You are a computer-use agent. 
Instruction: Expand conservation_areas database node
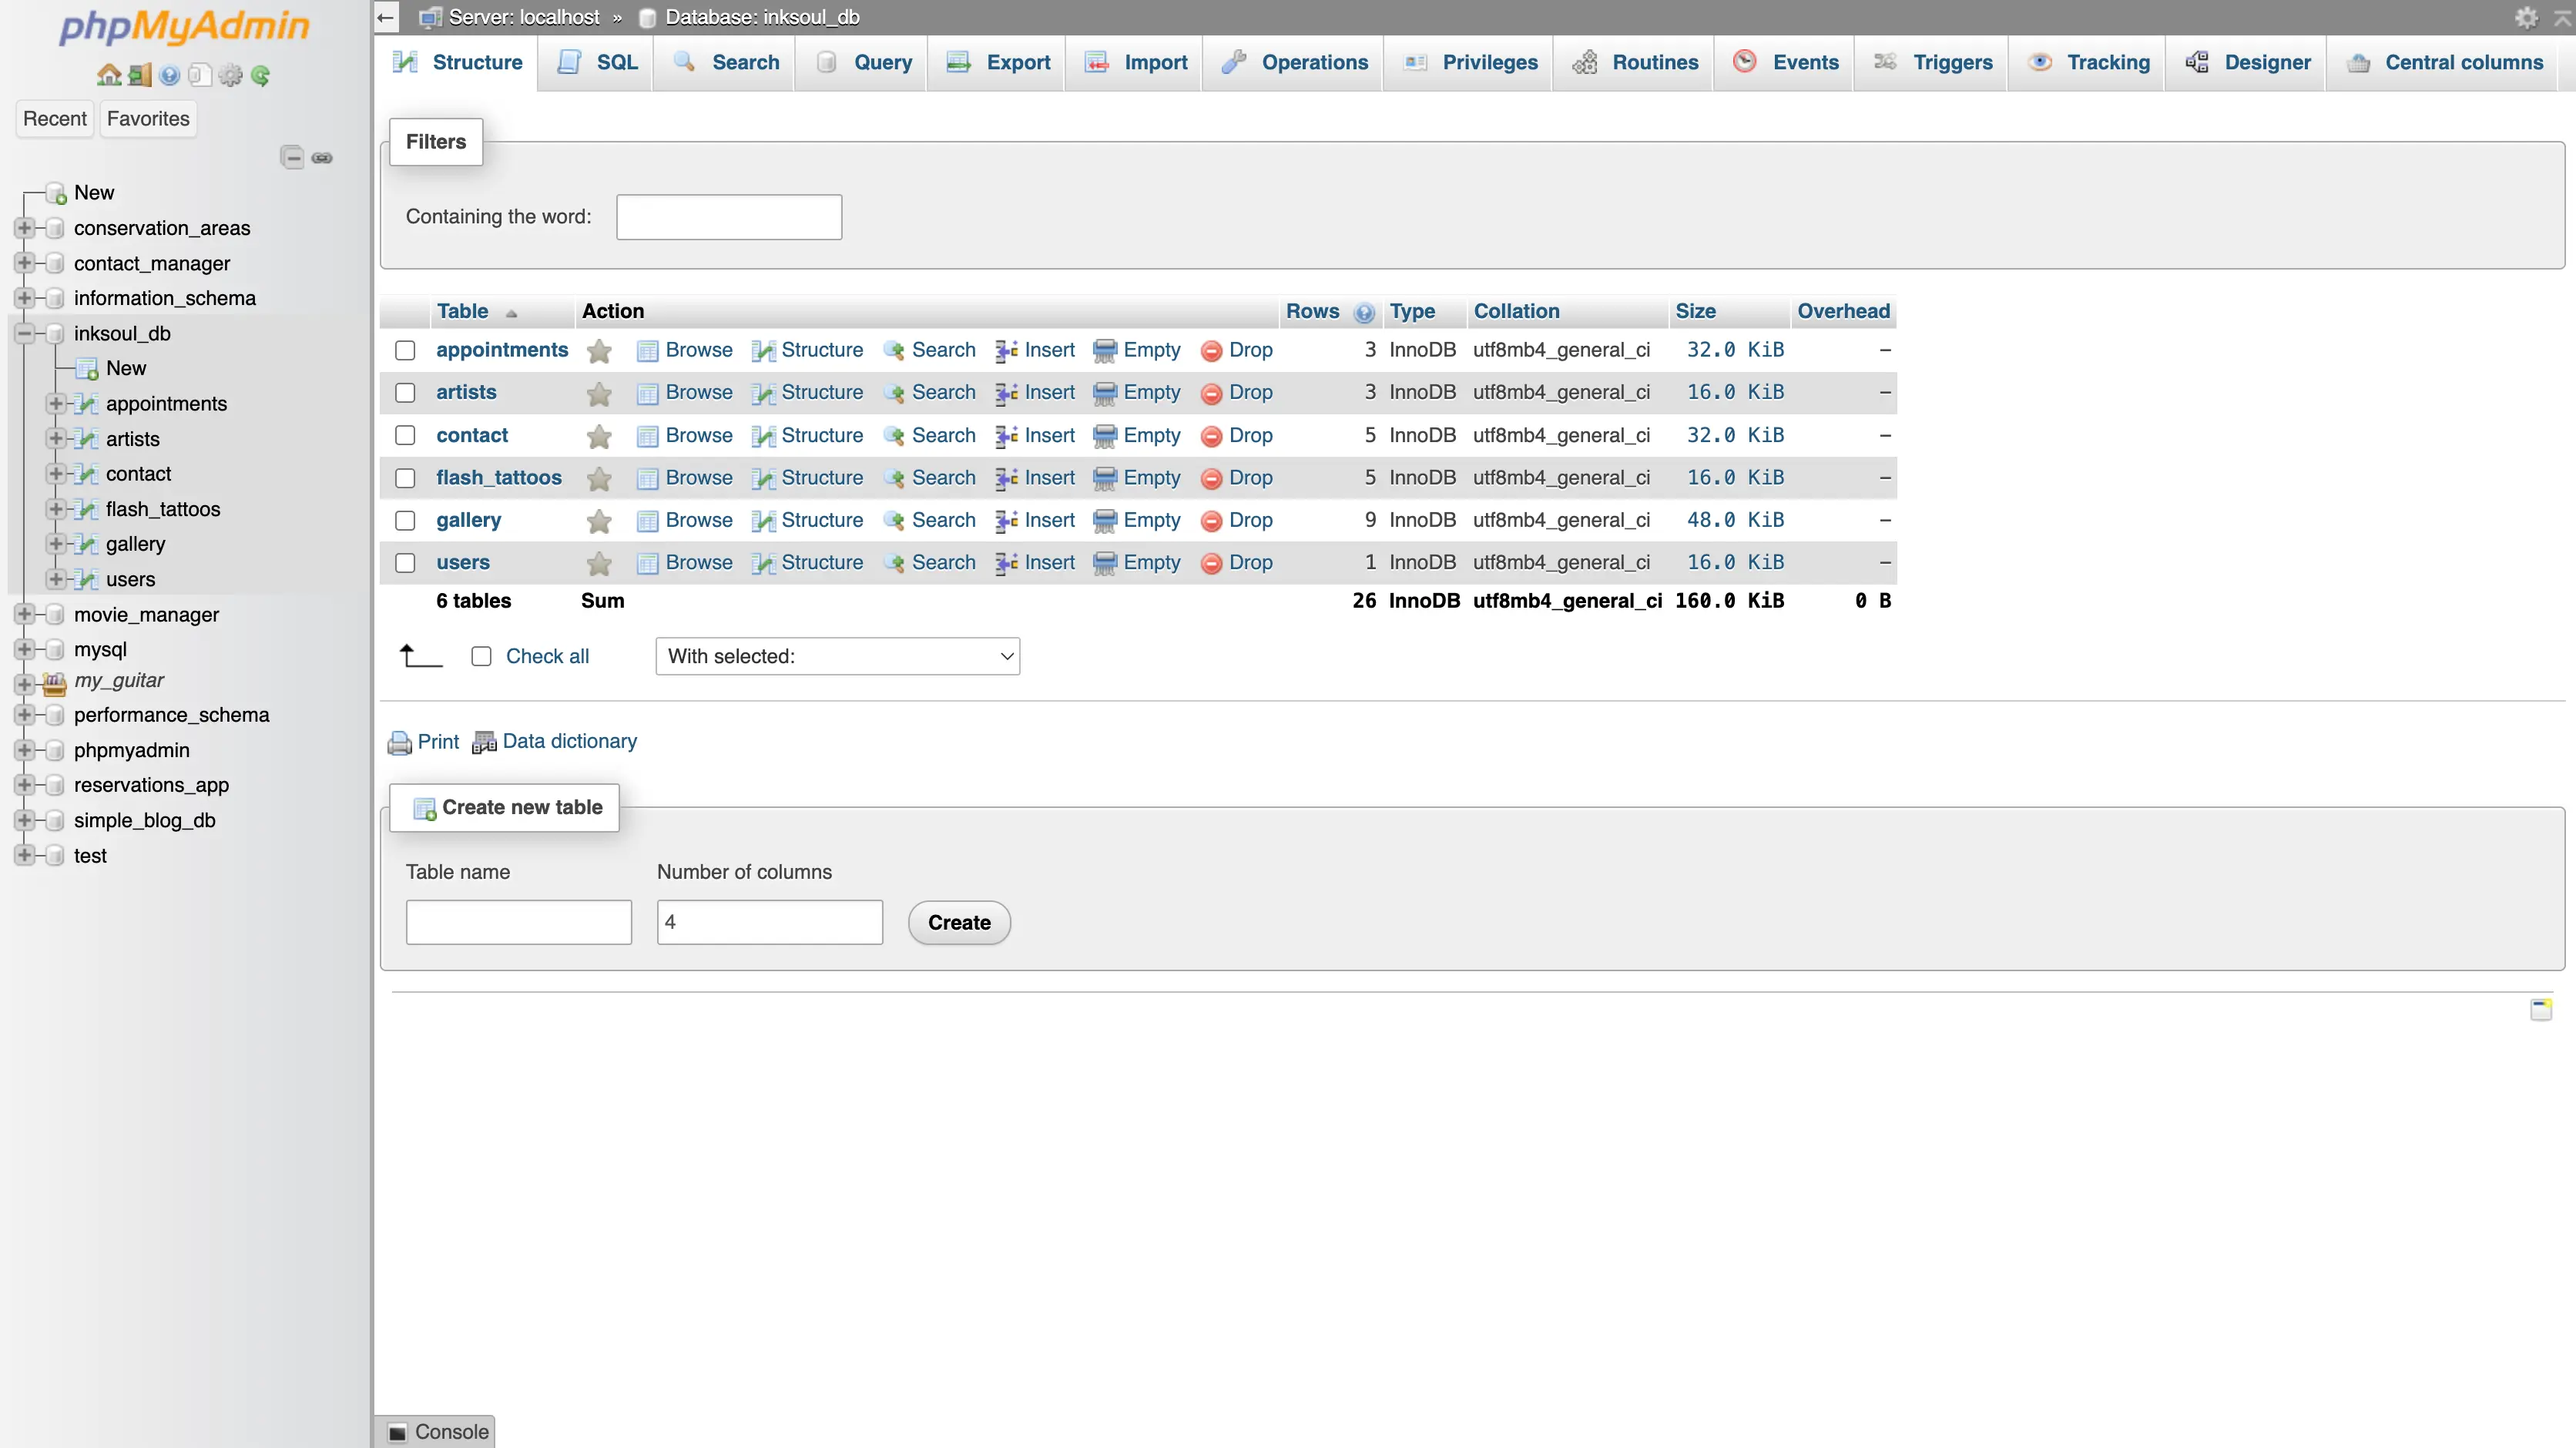click(x=25, y=228)
